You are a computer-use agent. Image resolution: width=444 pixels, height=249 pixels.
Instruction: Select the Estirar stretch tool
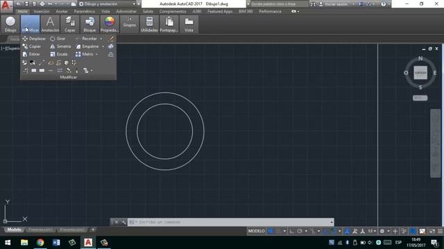(x=31, y=54)
